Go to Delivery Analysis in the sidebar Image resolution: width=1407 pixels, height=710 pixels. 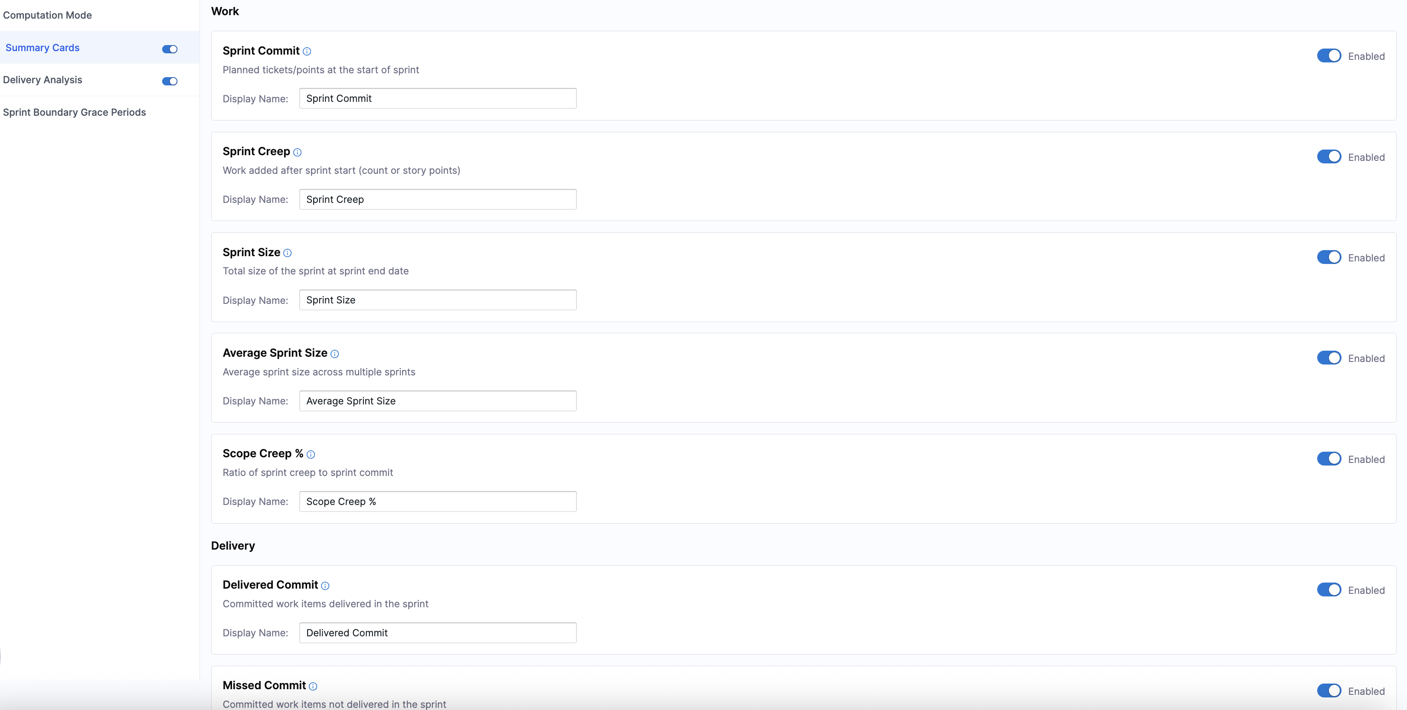point(43,80)
